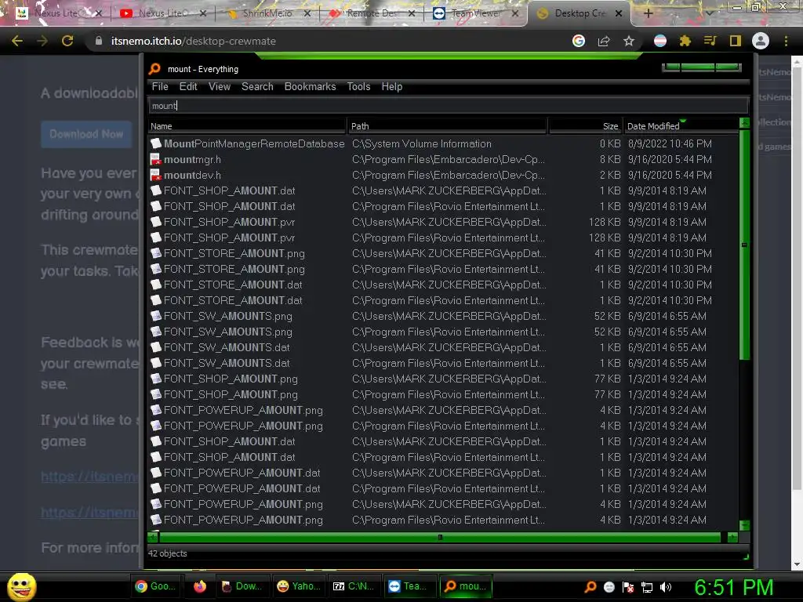
Task: Click the share page icon in address bar
Action: click(604, 41)
